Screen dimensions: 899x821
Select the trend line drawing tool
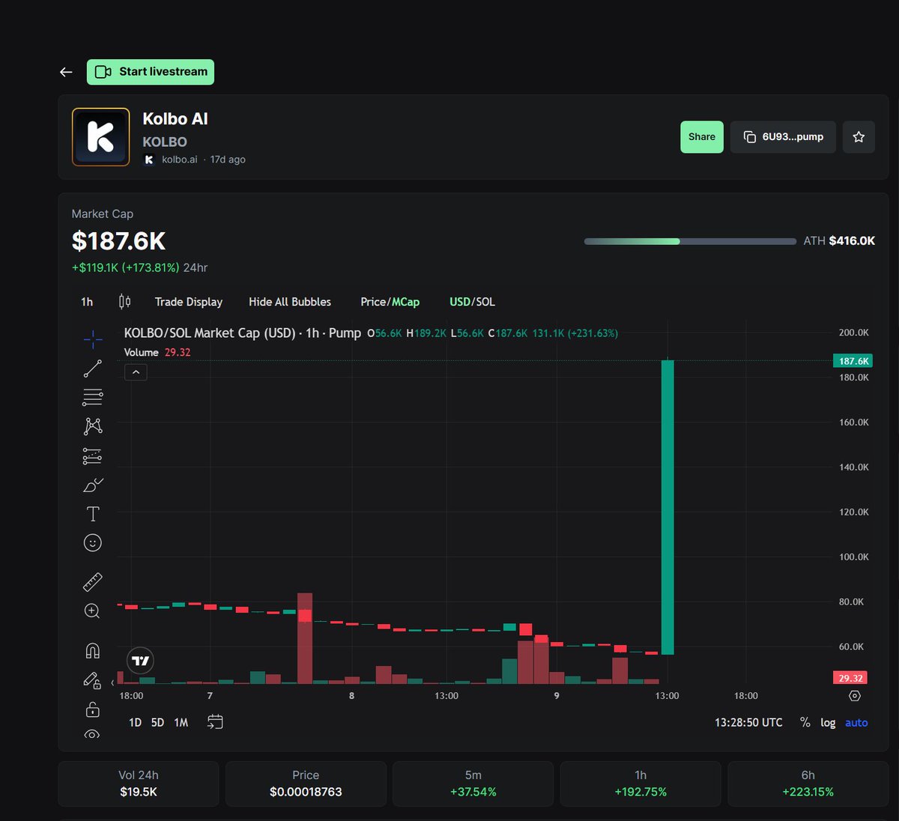(92, 368)
